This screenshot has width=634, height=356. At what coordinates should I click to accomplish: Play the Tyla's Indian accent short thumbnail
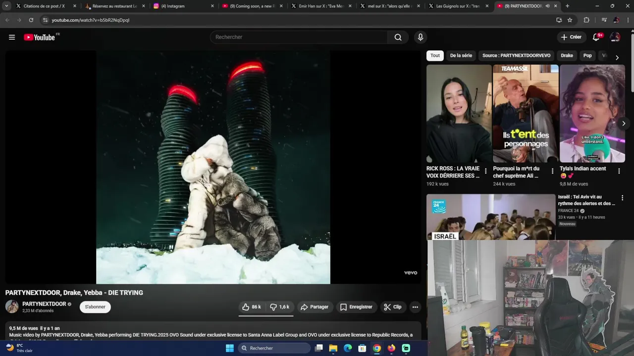(592, 113)
